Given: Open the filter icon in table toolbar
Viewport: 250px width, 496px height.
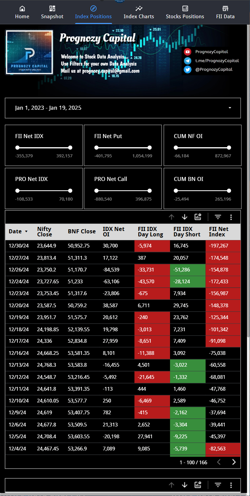Looking at the screenshot, I should (218, 217).
